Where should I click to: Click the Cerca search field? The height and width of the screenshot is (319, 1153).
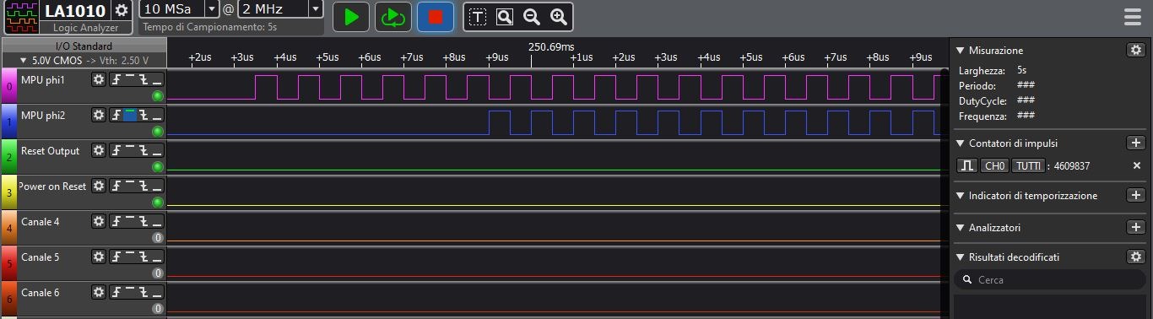[x=1049, y=280]
